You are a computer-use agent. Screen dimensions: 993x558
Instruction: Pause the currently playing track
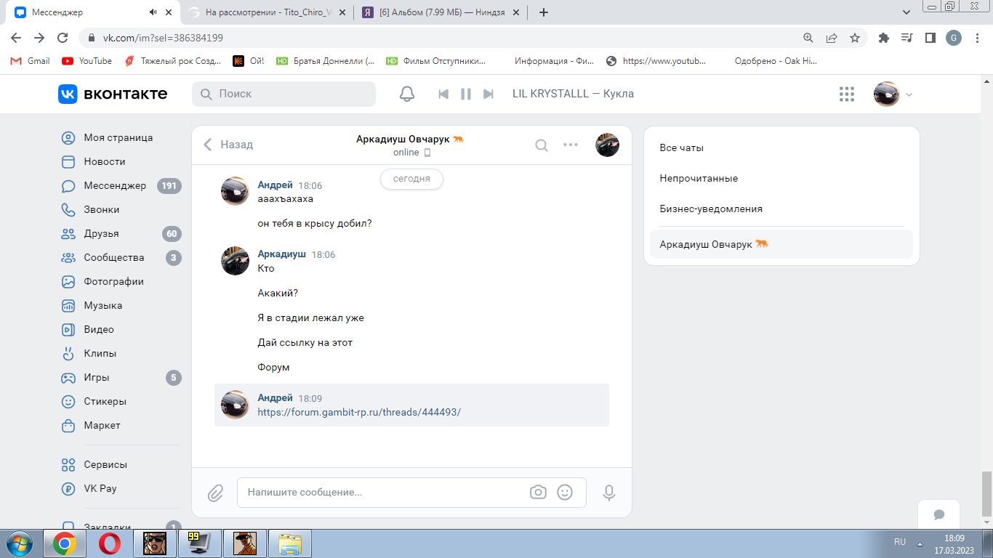click(x=466, y=94)
